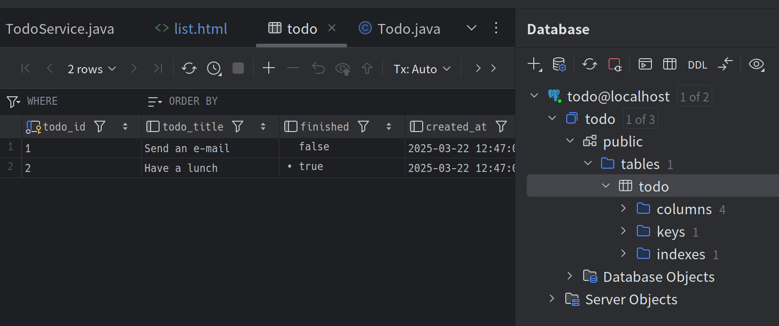Click the DDL button in Database panel
Screen dimensions: 779x326
[697, 65]
